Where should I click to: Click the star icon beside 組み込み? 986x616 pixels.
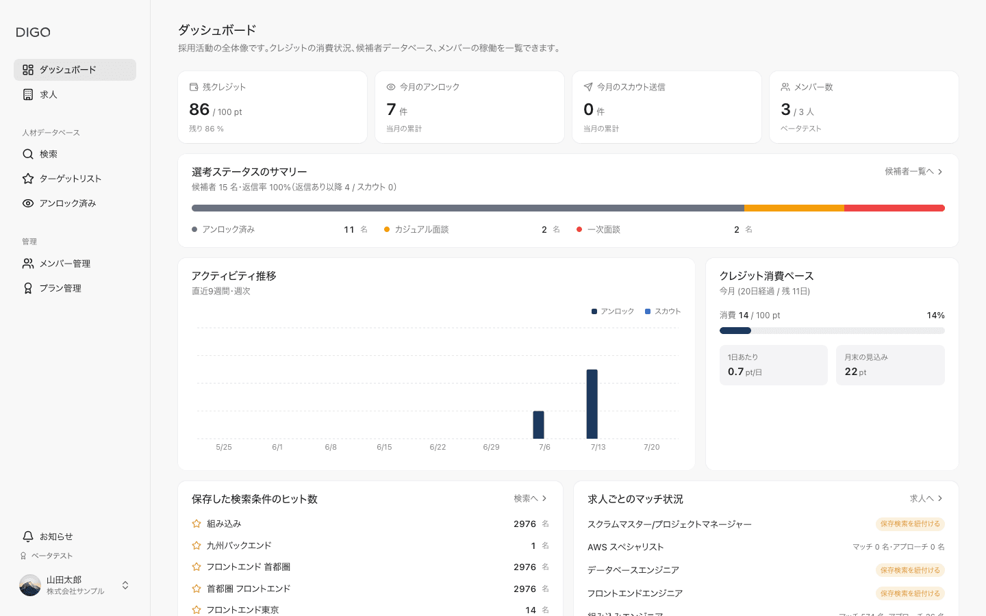coord(197,524)
